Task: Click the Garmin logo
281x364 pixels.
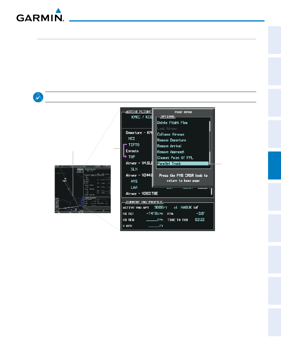Action: (40, 15)
